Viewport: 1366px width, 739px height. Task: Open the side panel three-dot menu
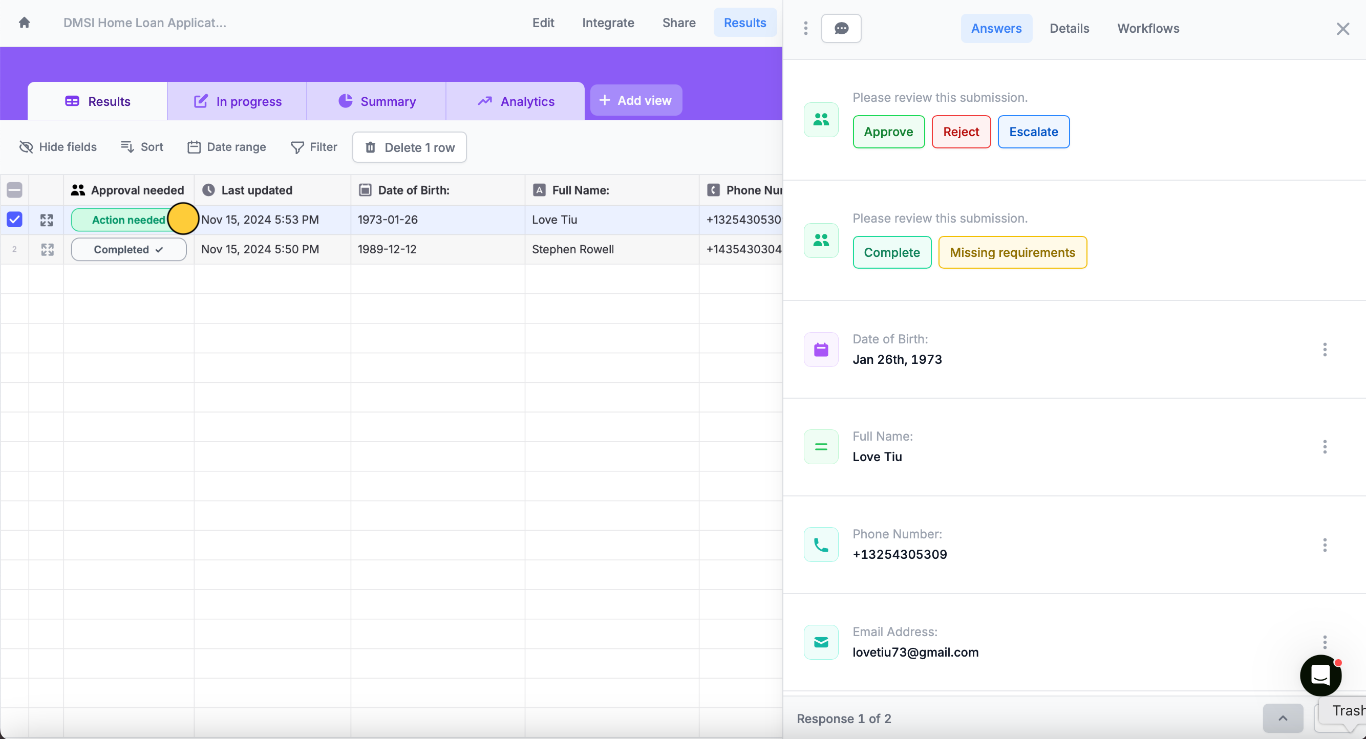[805, 28]
